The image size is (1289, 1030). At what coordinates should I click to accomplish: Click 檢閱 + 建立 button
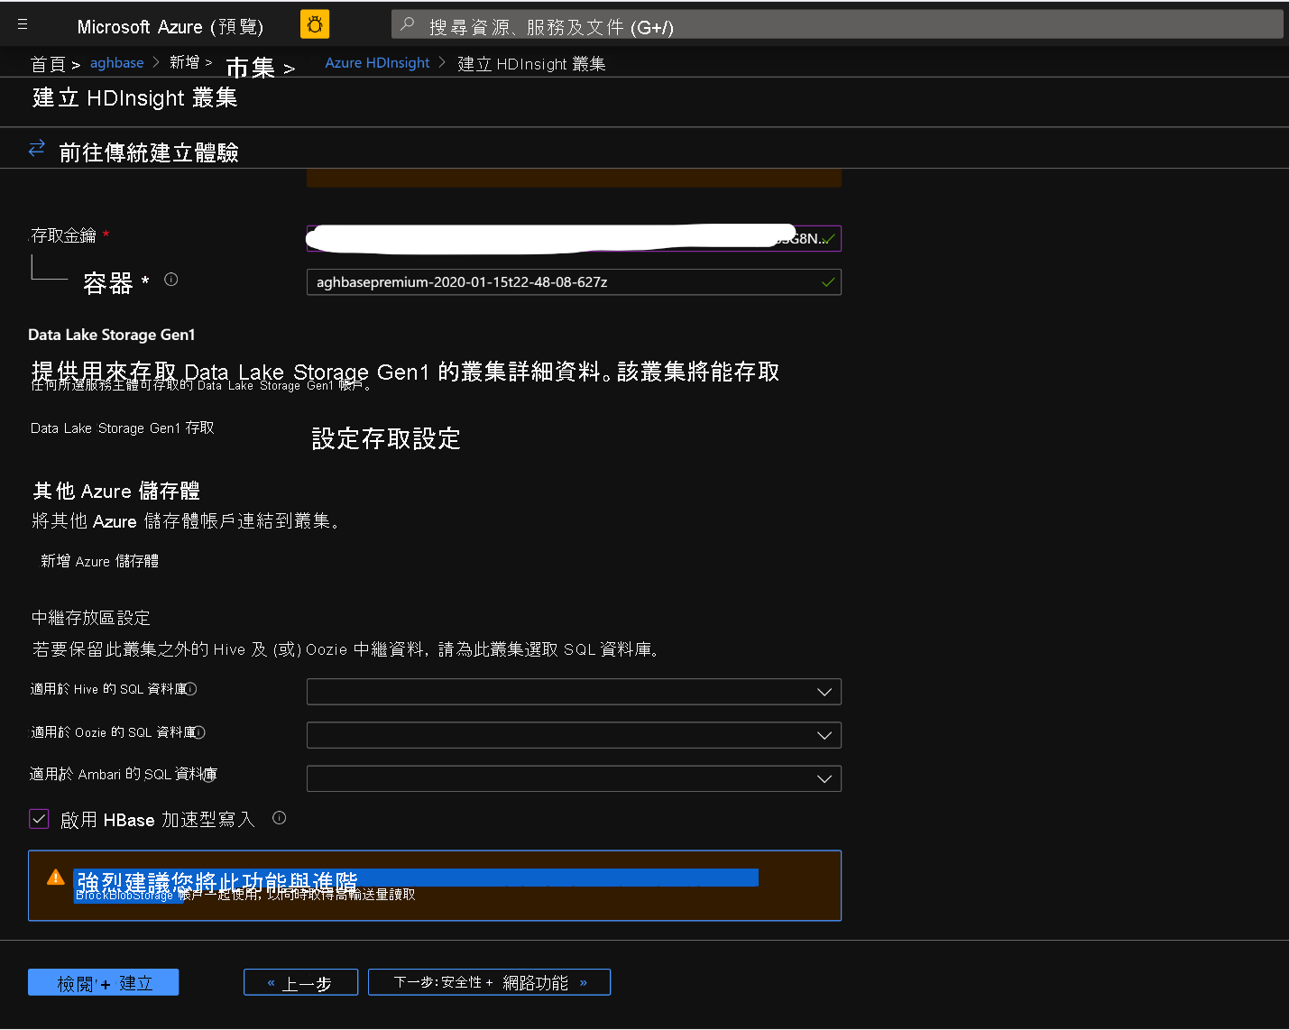click(x=104, y=982)
